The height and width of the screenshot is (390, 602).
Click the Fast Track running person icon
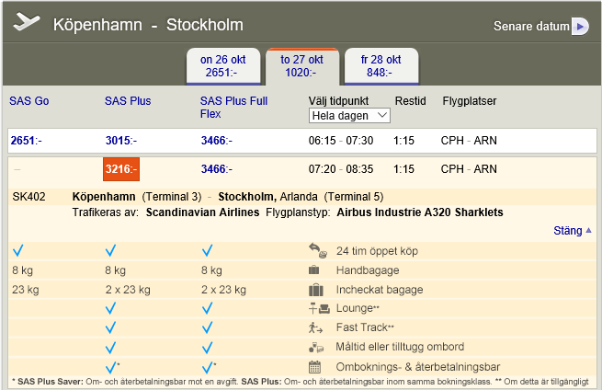[x=316, y=327]
